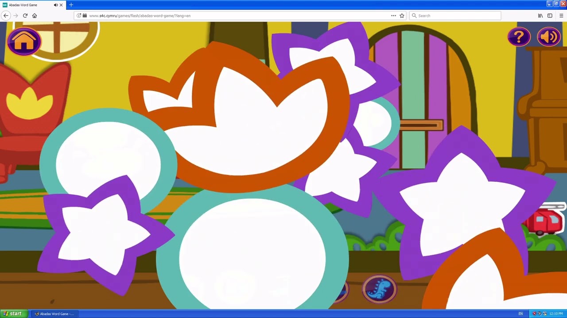This screenshot has width=567, height=318.
Task: Bookmark this page with the star
Action: pos(402,15)
